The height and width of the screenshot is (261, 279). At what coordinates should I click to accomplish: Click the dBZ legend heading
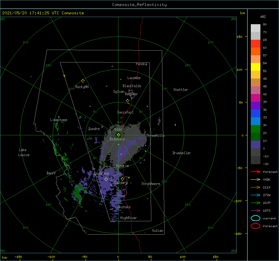point(263,16)
